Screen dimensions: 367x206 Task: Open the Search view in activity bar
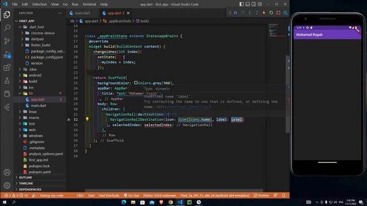(x=7, y=28)
